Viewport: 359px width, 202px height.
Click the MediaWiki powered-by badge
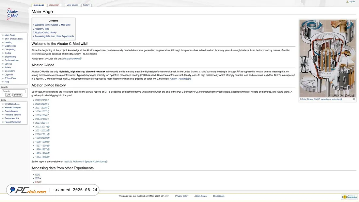click(x=350, y=197)
